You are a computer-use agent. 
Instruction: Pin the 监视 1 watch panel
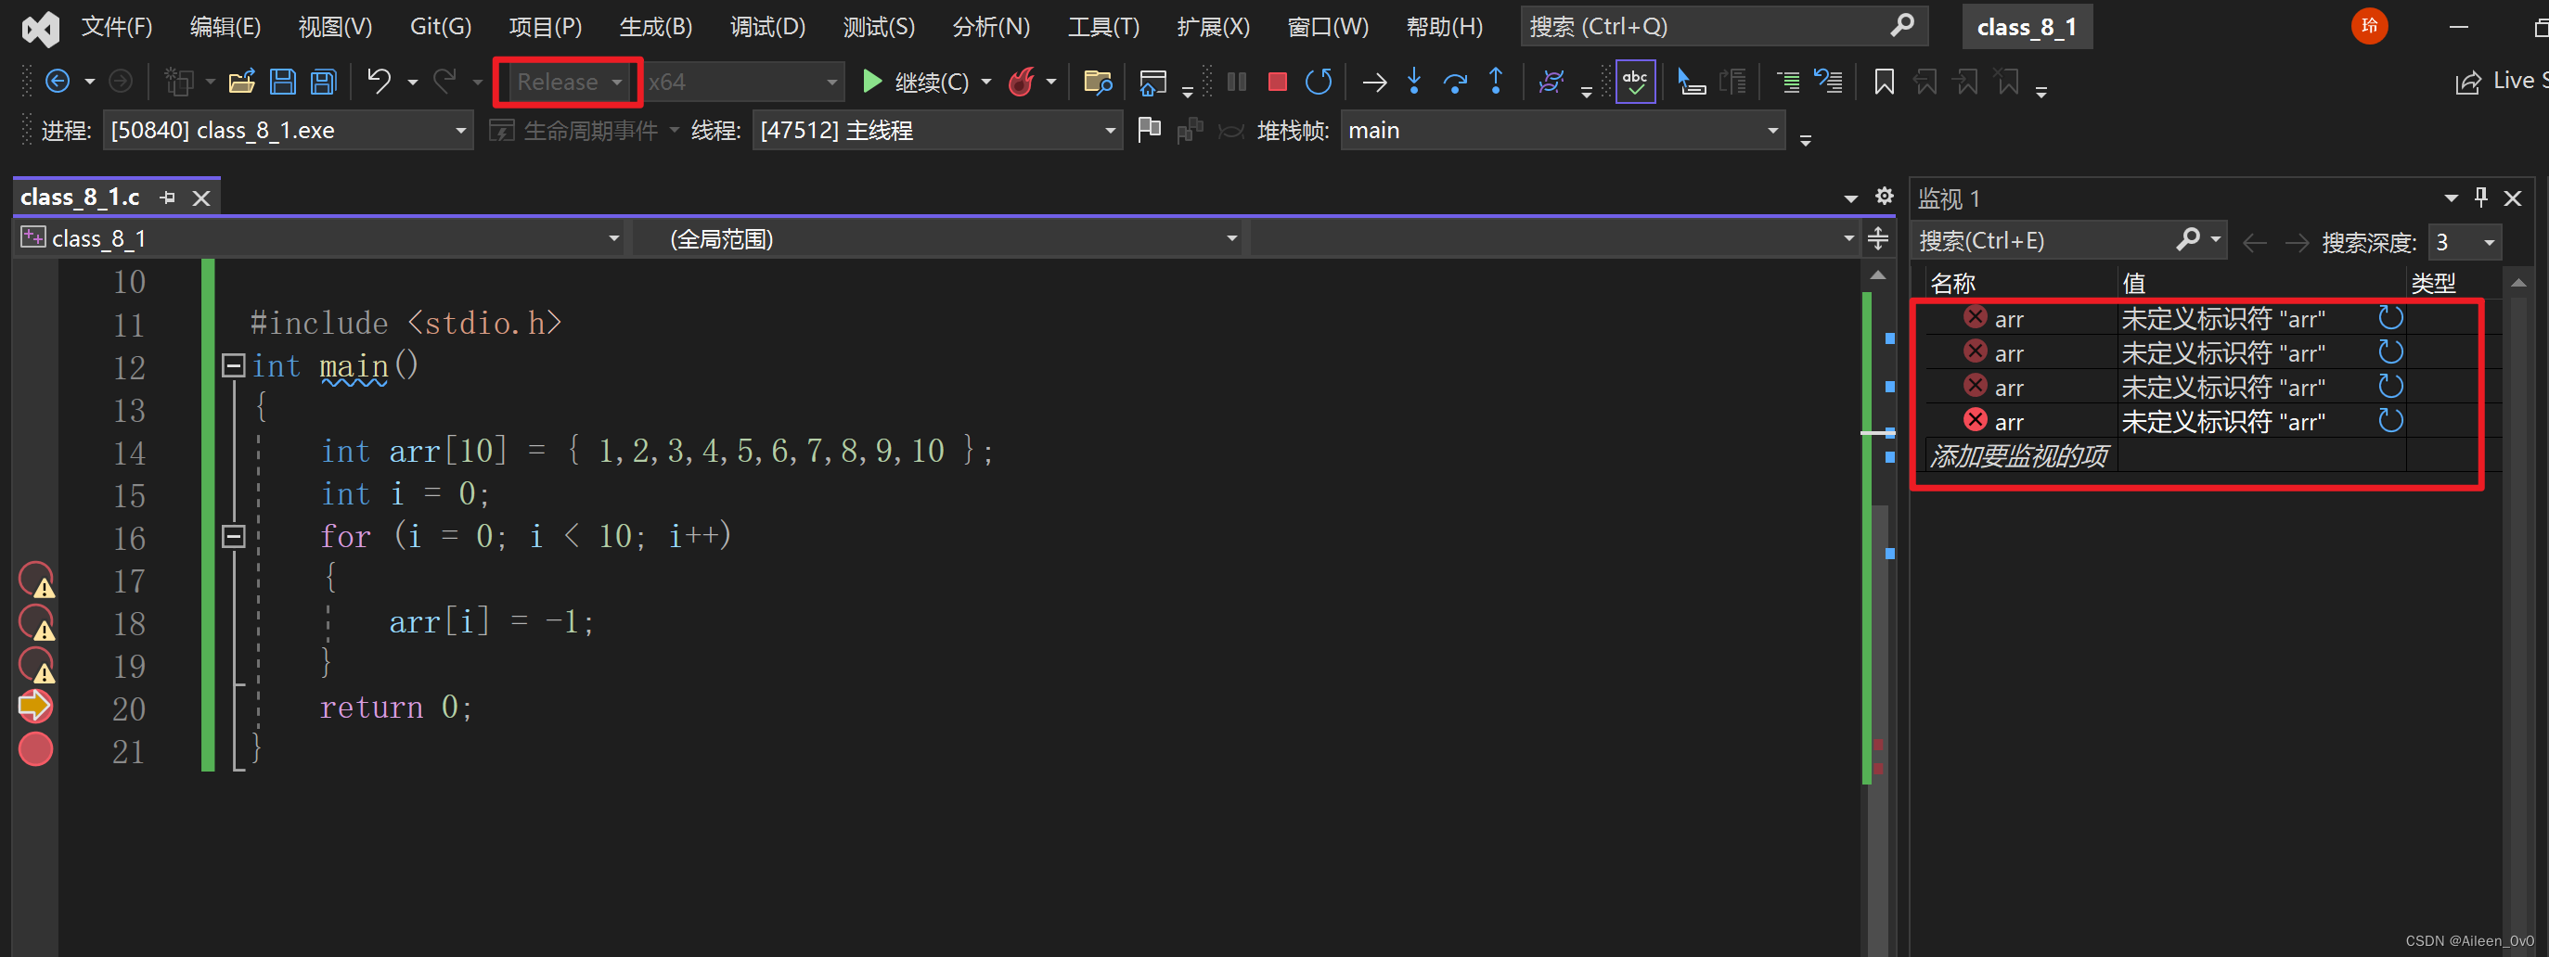tap(2480, 197)
